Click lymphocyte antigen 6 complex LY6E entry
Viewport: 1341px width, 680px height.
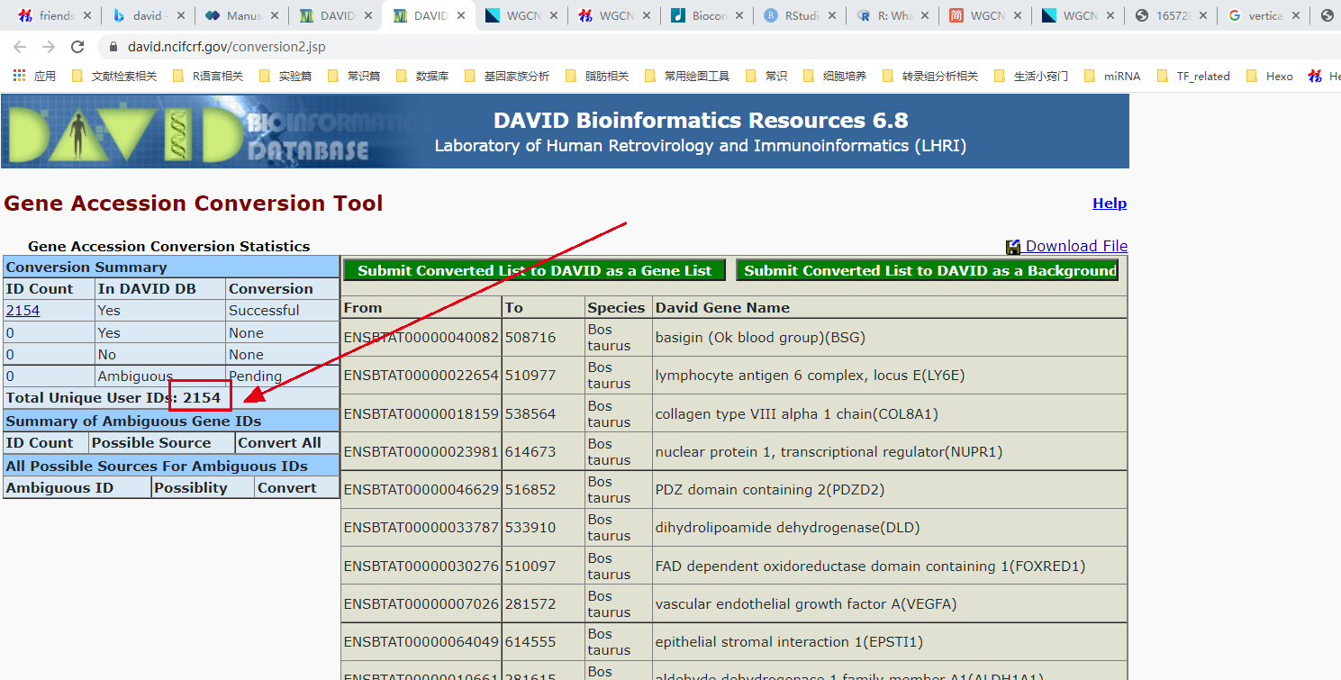810,376
